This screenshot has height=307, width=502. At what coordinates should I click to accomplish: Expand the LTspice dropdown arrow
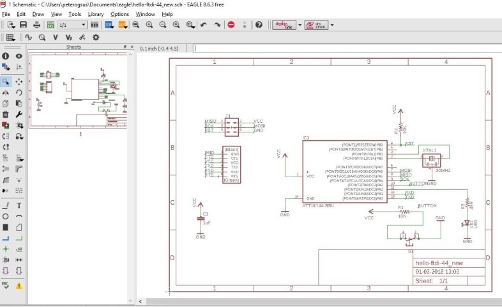[332, 25]
